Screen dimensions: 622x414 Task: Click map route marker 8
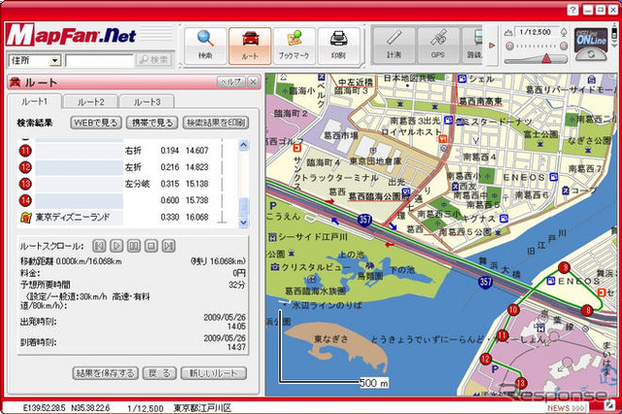587,310
